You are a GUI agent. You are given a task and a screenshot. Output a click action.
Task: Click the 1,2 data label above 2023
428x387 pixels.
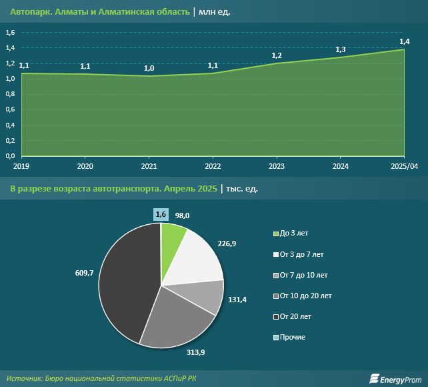277,55
